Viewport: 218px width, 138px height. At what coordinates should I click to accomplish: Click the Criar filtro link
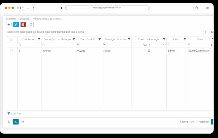pos(16,113)
